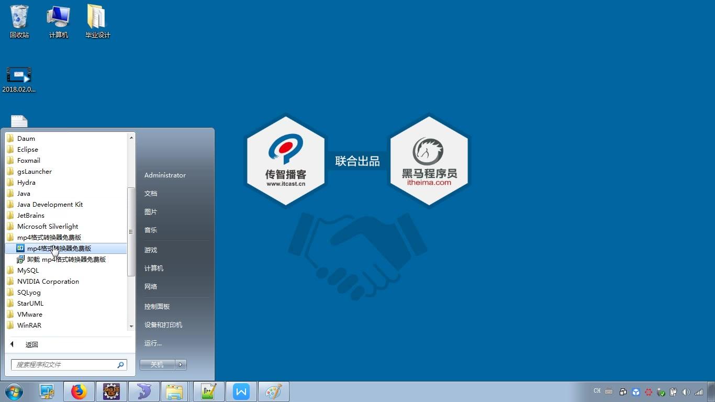Expand the VMware folder
The image size is (715, 402).
coord(66,315)
